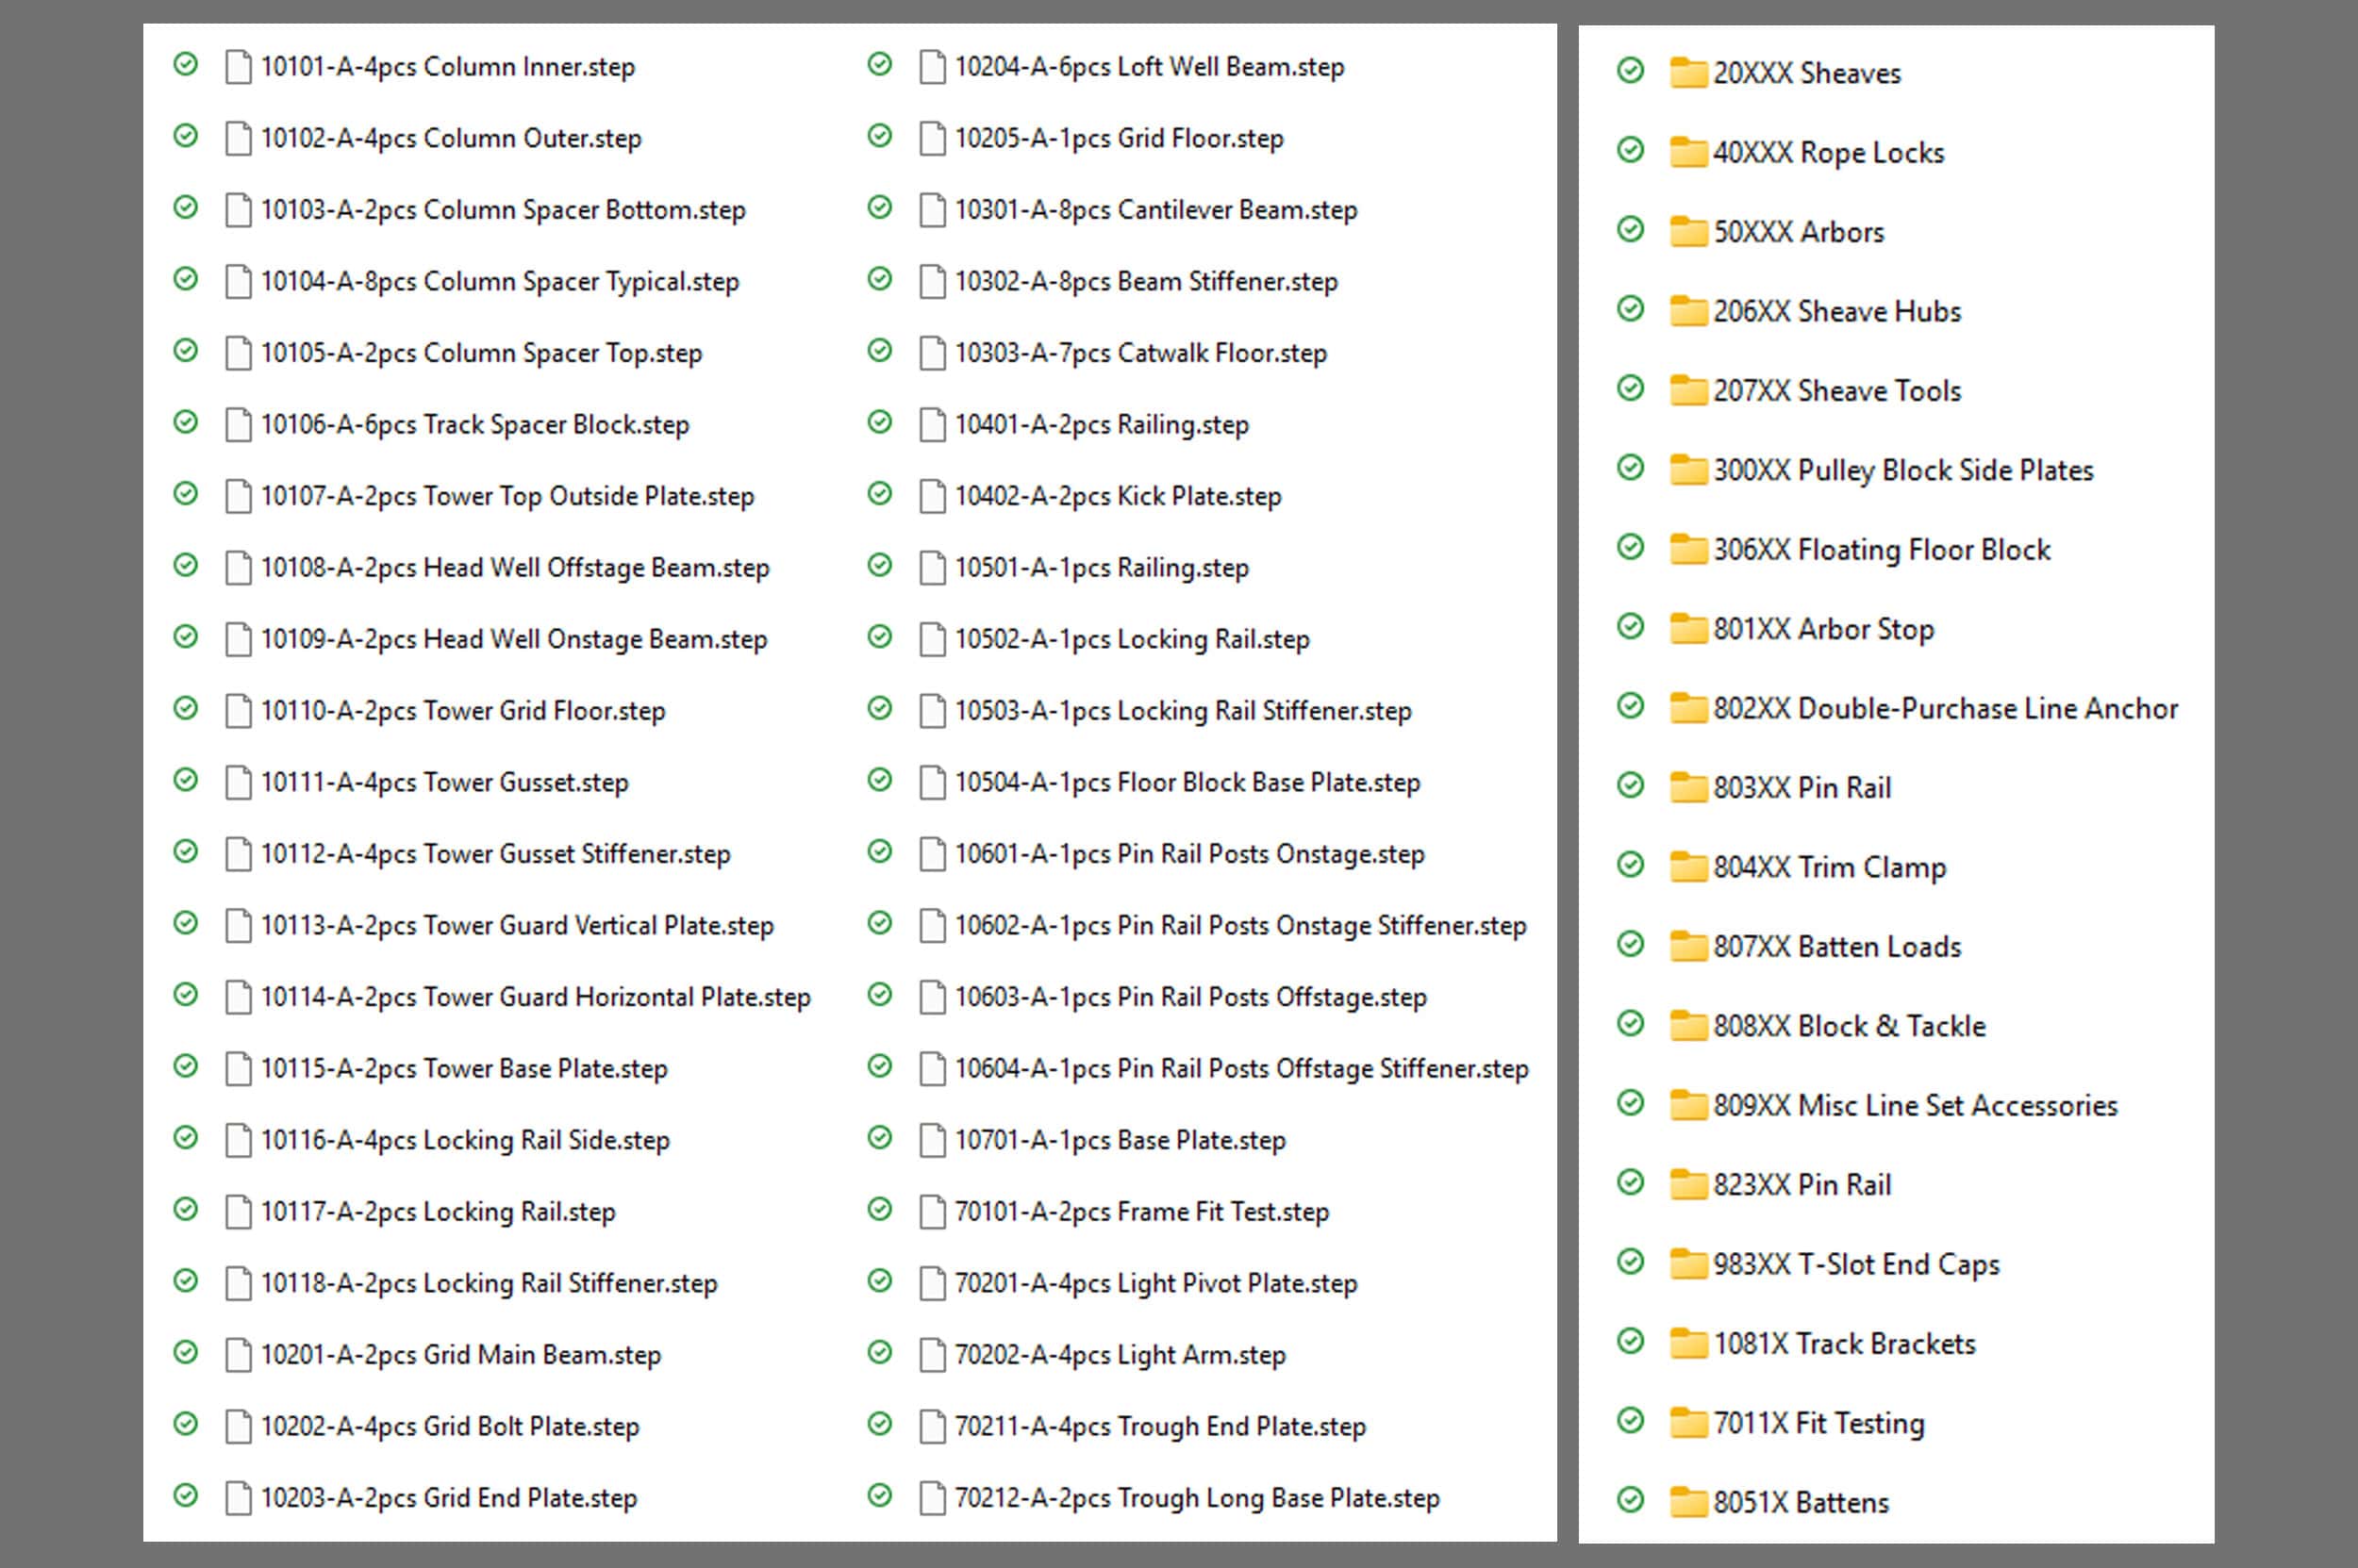This screenshot has height=1568, width=2358.
Task: Click the 306XX Floating Floor Block folder icon
Action: (1687, 549)
